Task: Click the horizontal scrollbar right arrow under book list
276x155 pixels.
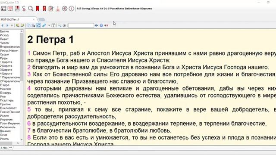Action: [18, 143]
